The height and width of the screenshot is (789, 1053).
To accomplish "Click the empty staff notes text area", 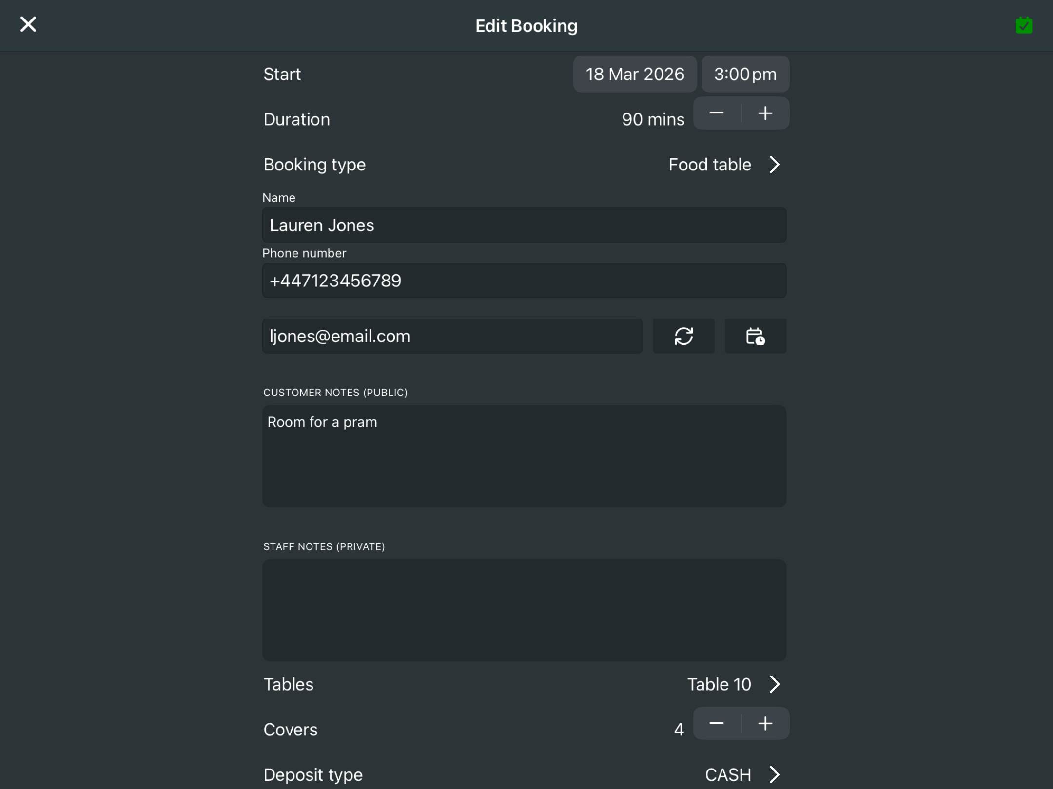I will [x=524, y=610].
